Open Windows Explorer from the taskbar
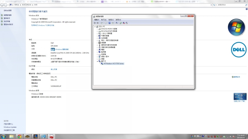This screenshot has height=139, width=248. pyautogui.click(x=11, y=137)
